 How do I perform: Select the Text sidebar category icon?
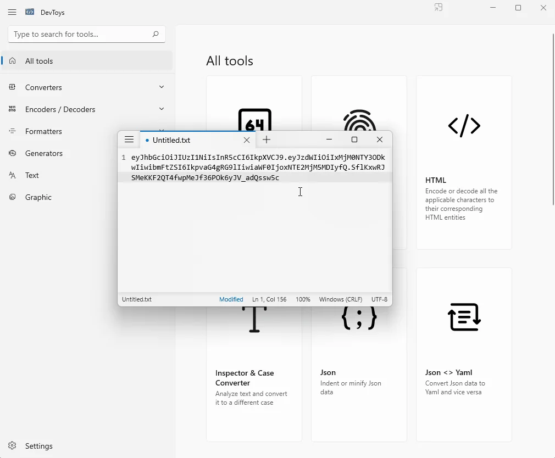tap(12, 175)
